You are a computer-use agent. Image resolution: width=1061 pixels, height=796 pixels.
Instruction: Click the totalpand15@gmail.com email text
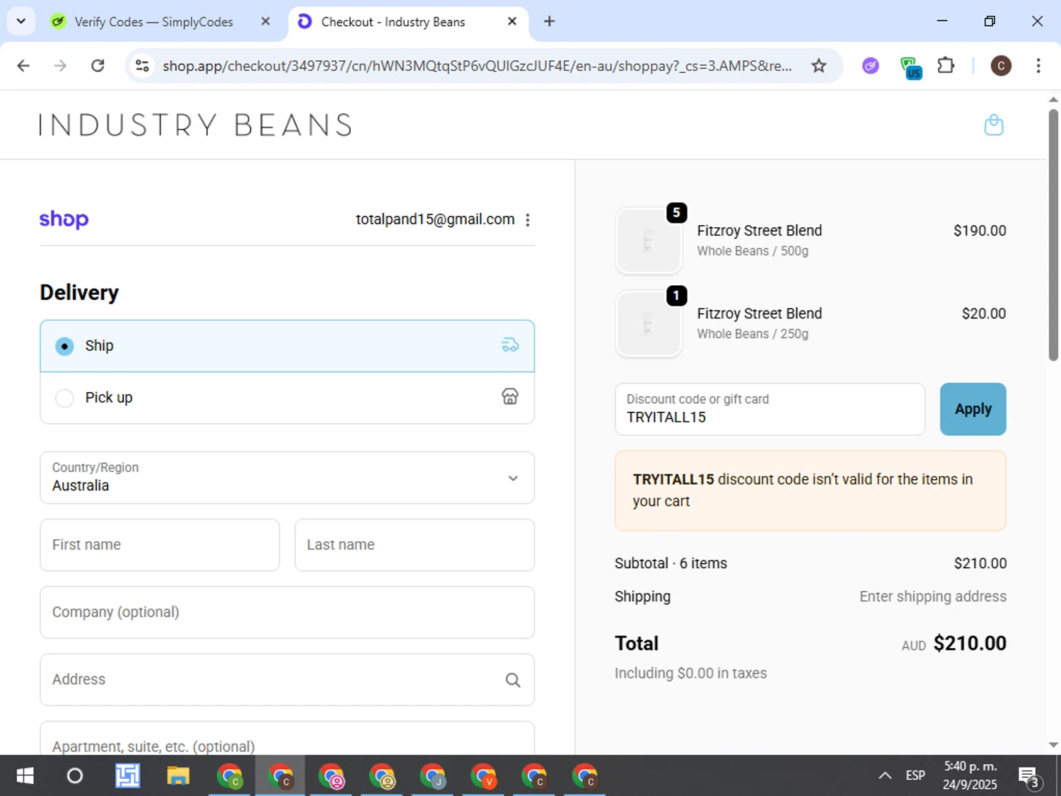point(435,219)
